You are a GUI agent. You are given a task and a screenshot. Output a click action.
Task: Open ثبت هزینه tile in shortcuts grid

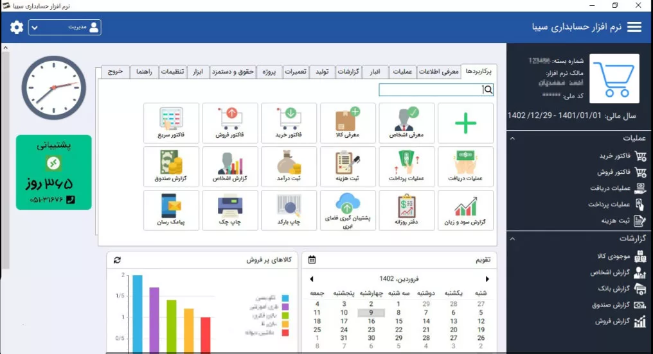[348, 167]
